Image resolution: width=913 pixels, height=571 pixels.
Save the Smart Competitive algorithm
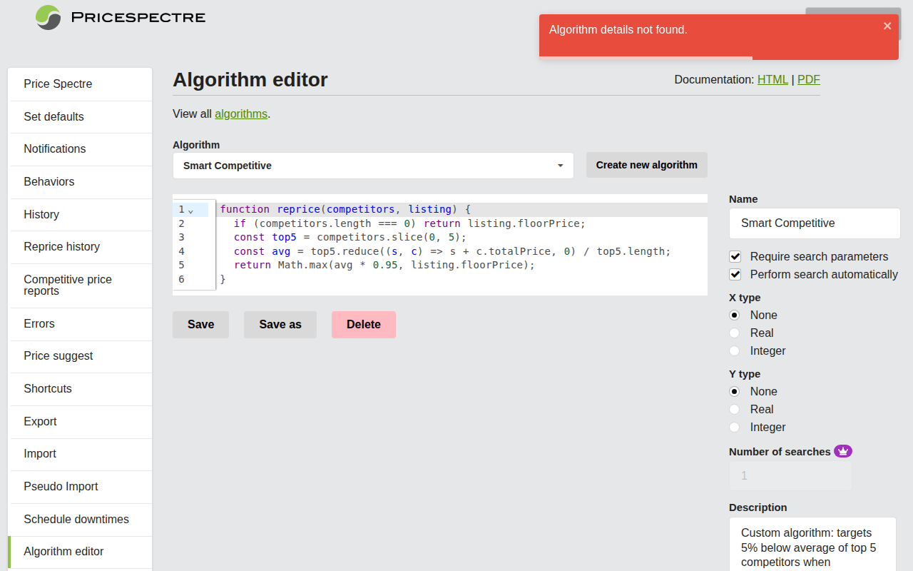(200, 324)
